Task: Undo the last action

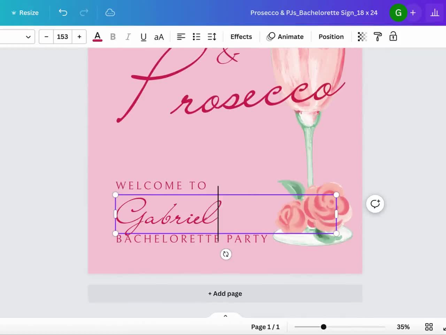Action: pyautogui.click(x=63, y=13)
